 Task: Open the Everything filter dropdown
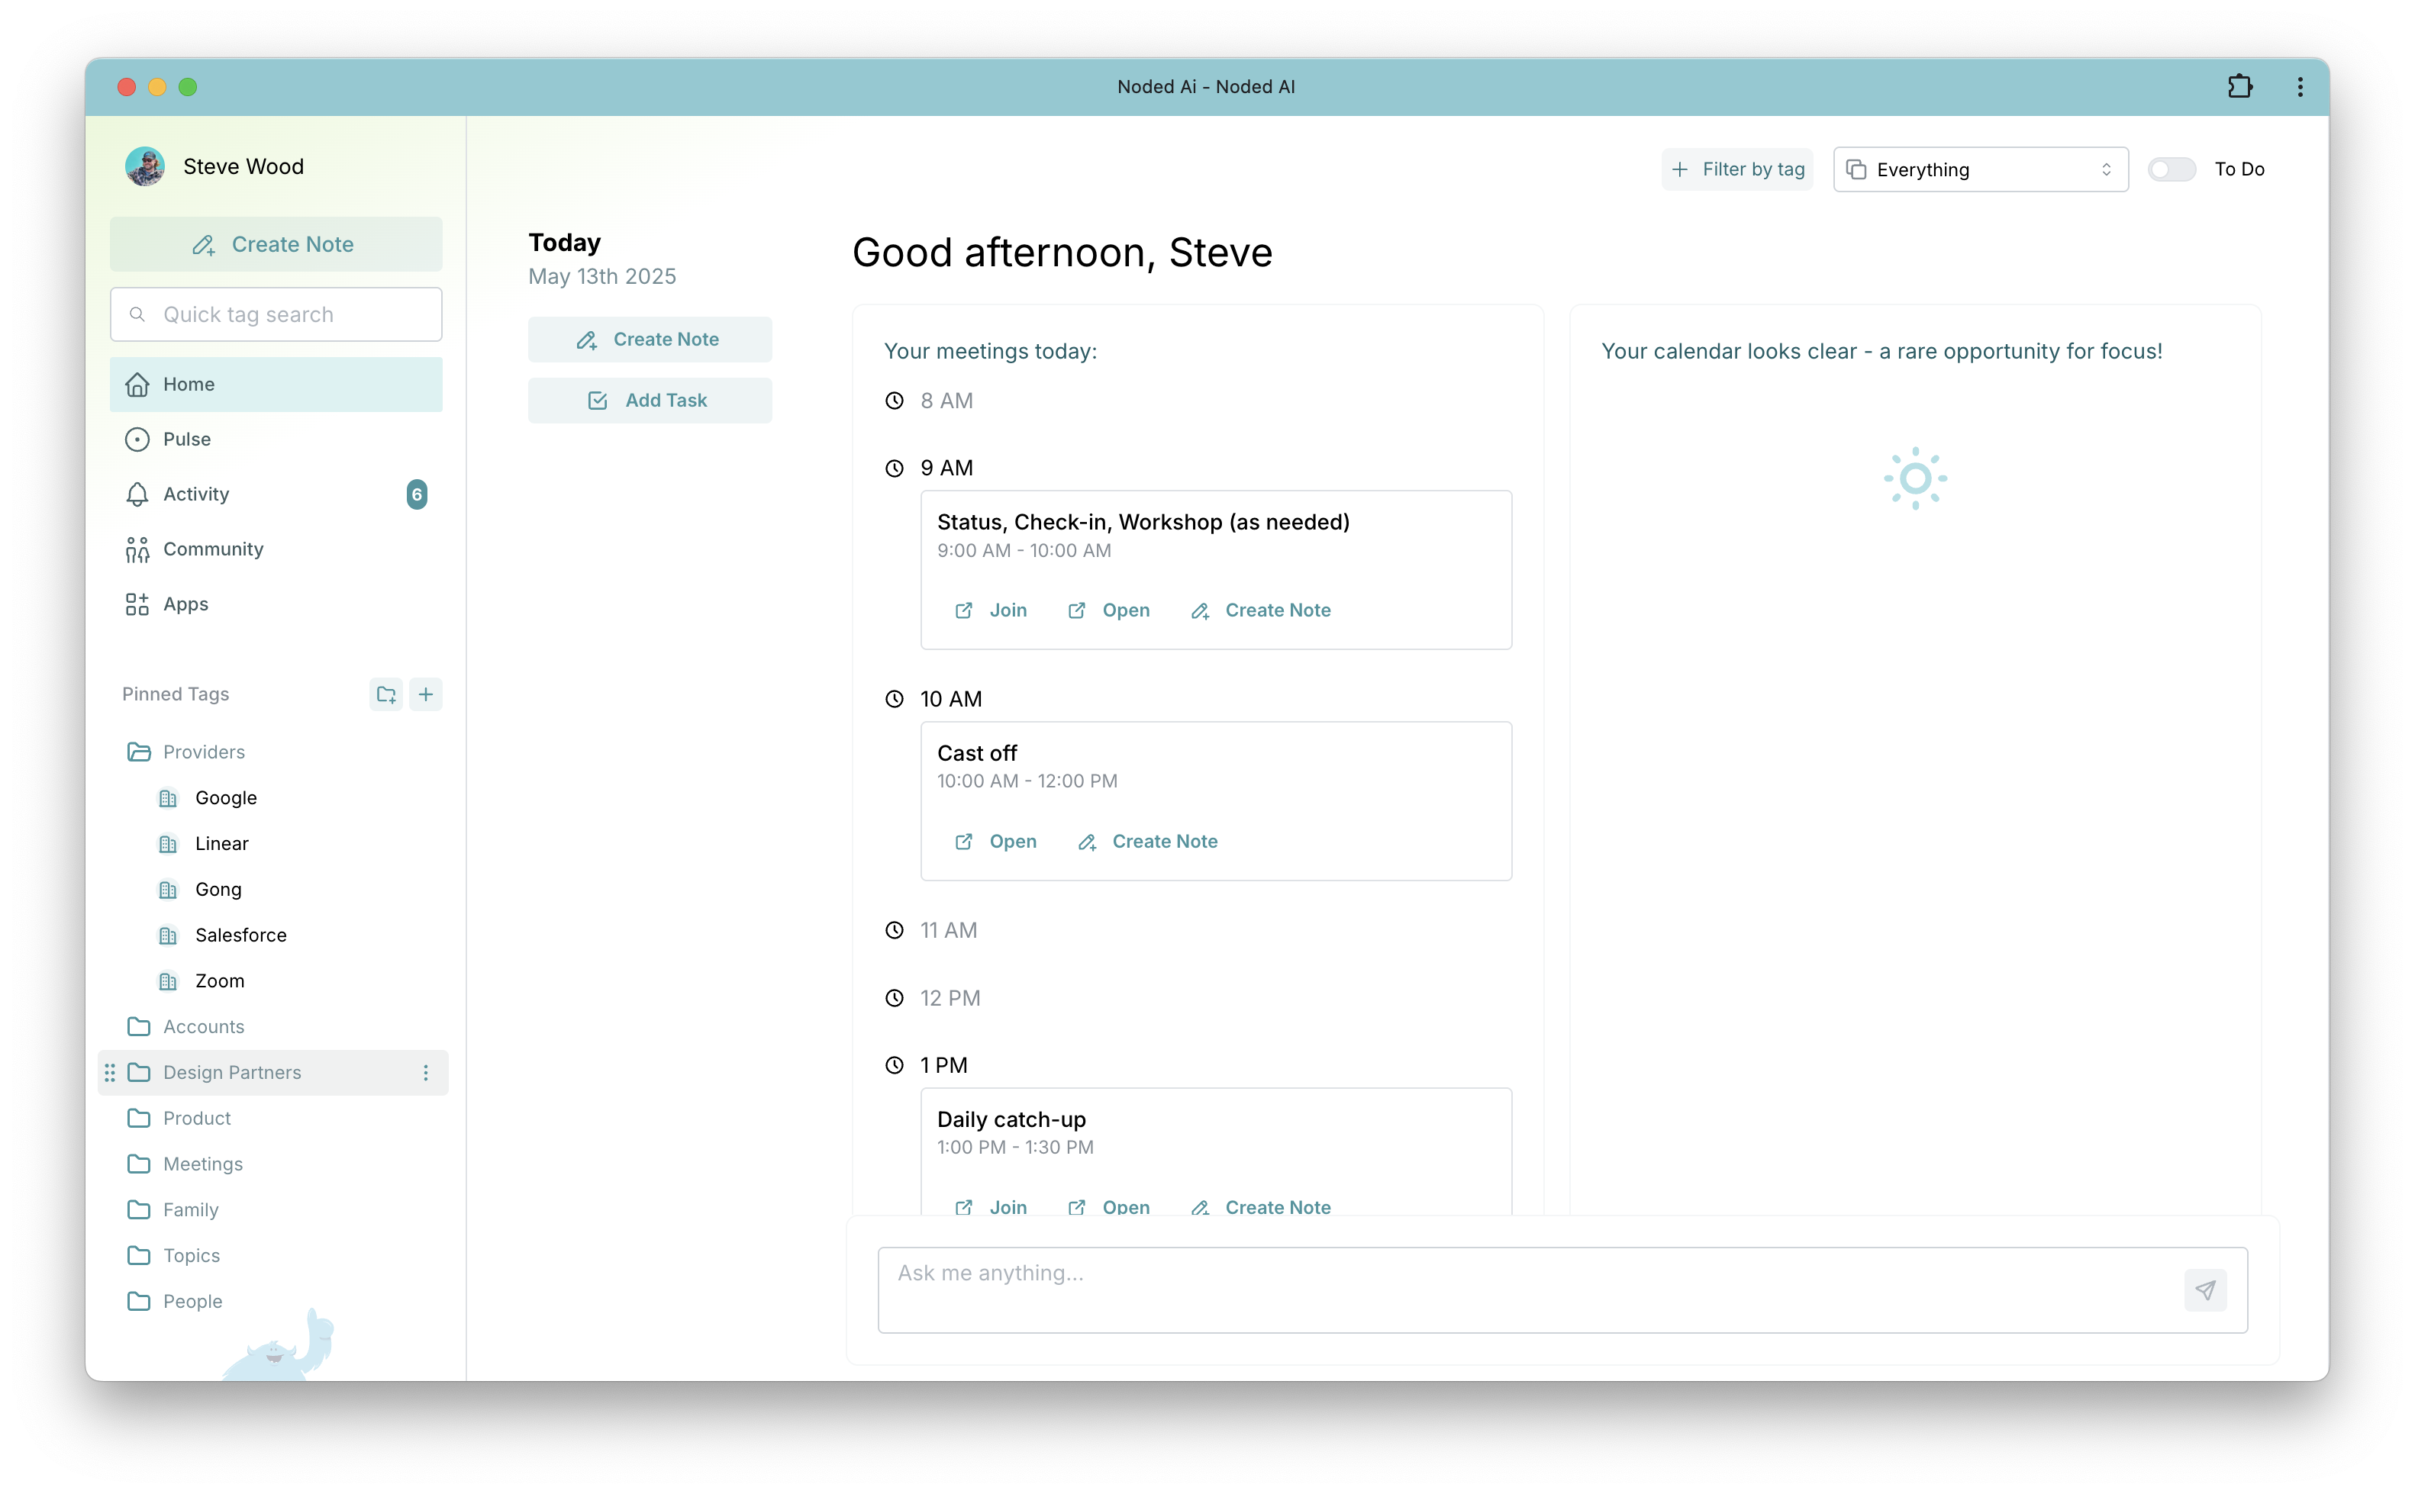(x=1979, y=170)
